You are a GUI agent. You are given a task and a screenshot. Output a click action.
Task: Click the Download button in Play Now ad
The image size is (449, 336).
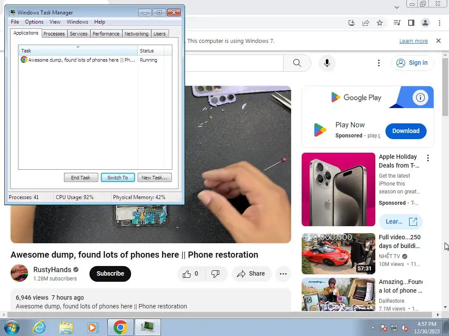(x=406, y=131)
